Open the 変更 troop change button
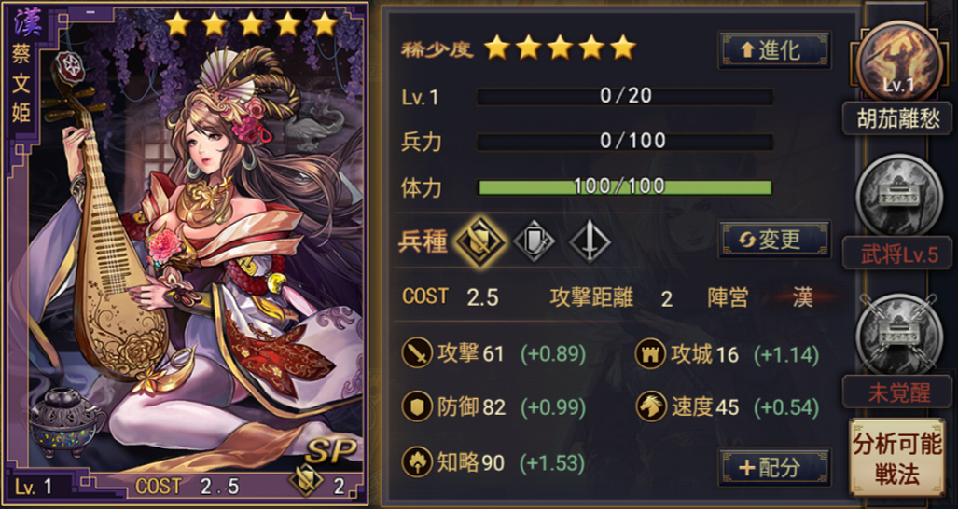 [775, 240]
